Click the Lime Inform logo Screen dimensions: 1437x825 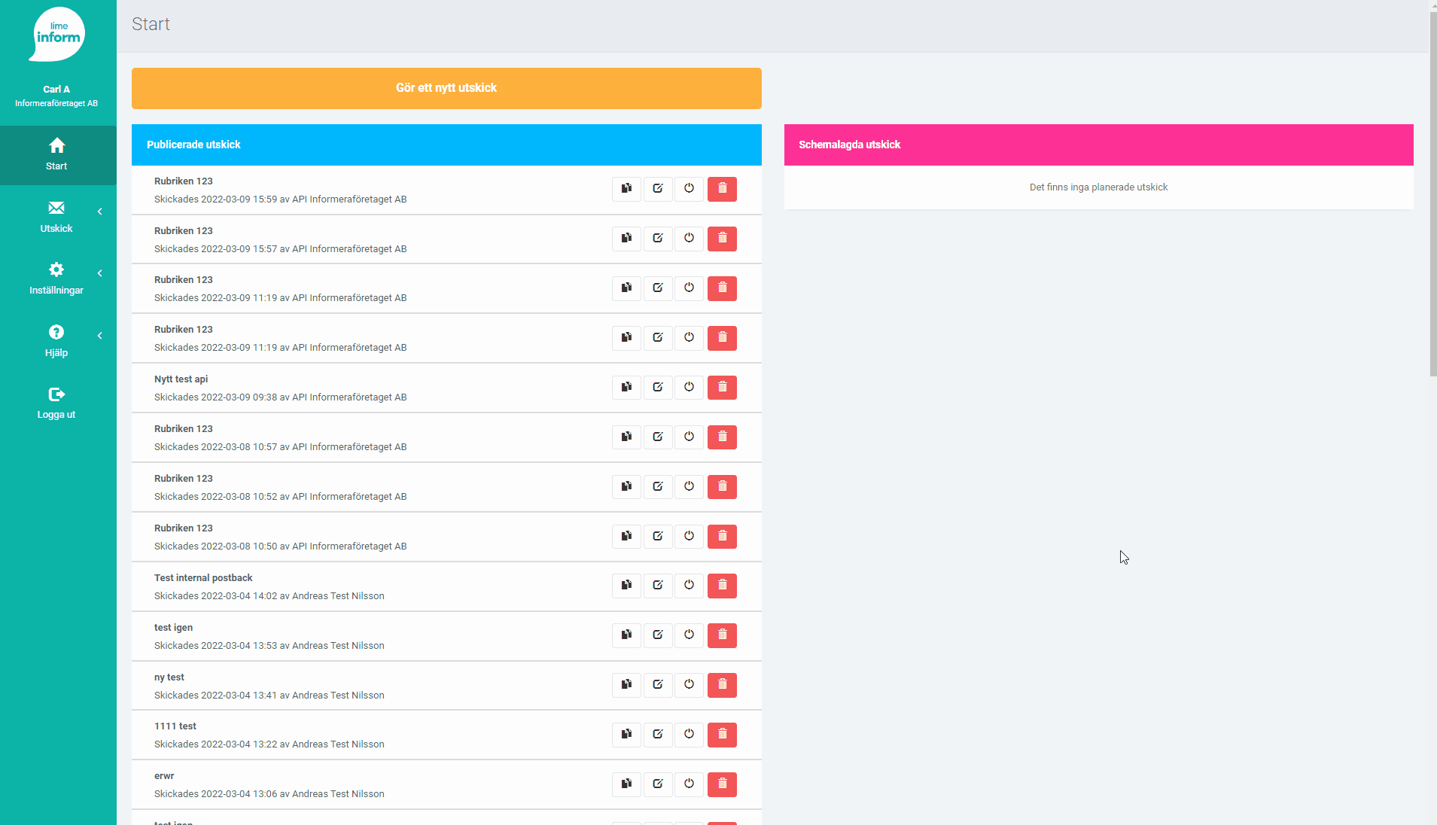(57, 34)
